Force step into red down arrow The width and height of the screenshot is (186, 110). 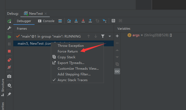[x=83, y=21]
